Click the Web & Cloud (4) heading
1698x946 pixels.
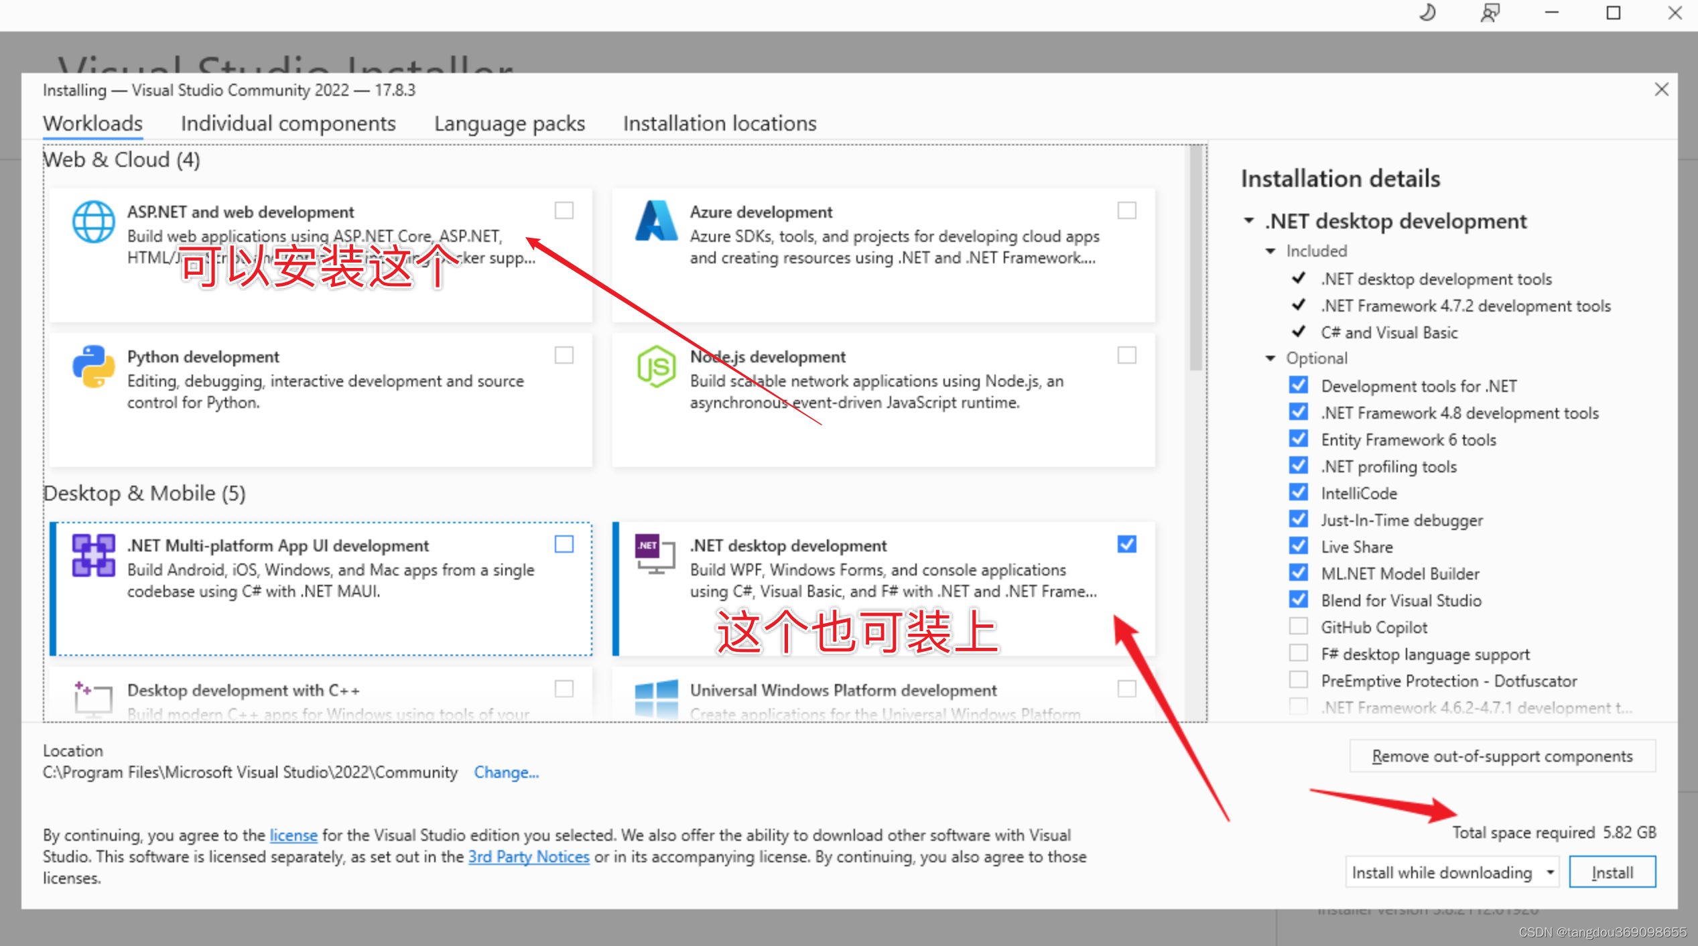pyautogui.click(x=121, y=160)
